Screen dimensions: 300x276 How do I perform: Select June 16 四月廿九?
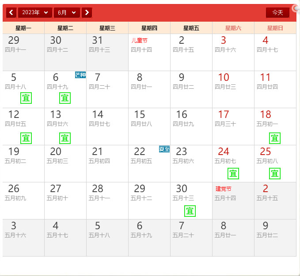pyautogui.click(x=191, y=127)
